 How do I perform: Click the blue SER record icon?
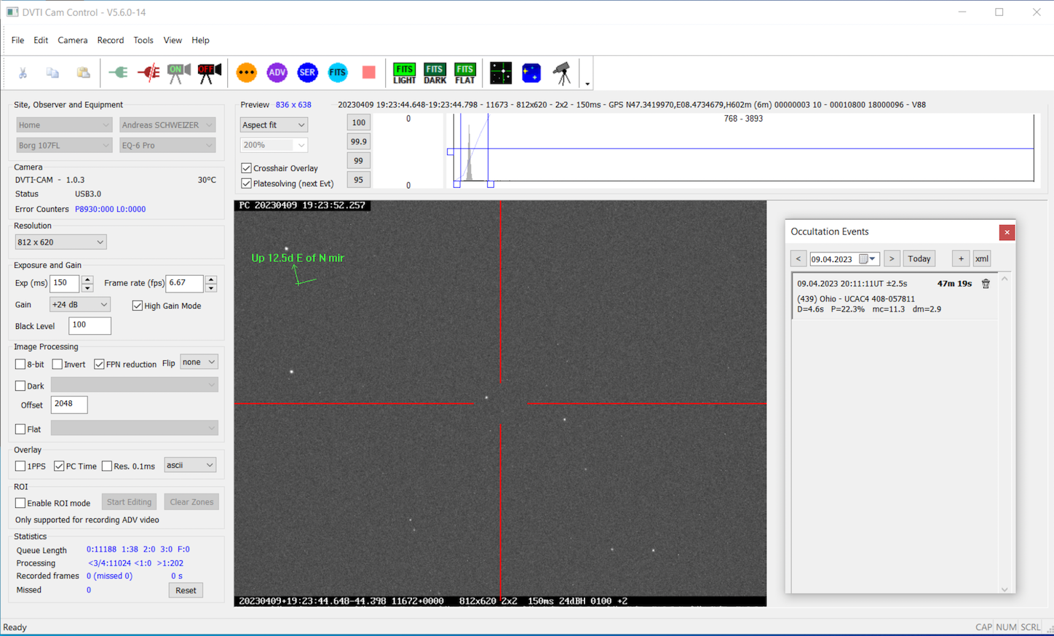click(307, 73)
